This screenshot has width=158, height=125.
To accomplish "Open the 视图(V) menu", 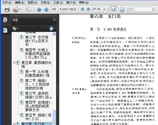I will click(x=32, y=3).
